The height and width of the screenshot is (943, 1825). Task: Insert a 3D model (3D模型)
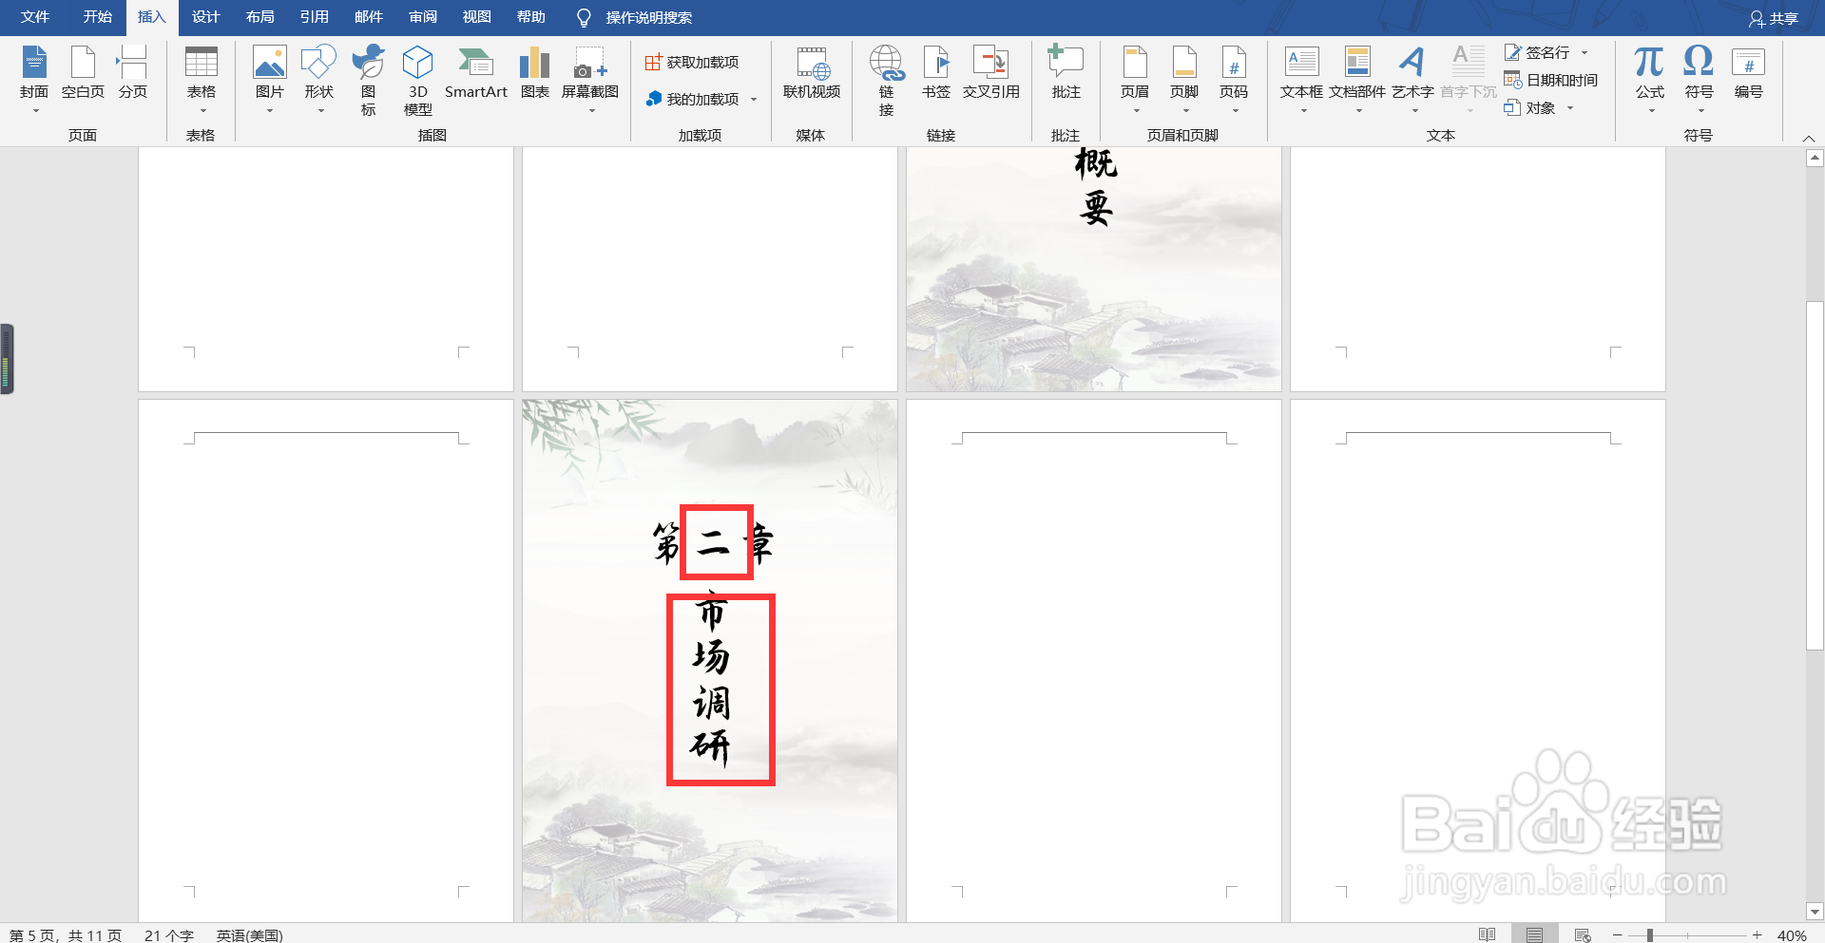[x=418, y=81]
